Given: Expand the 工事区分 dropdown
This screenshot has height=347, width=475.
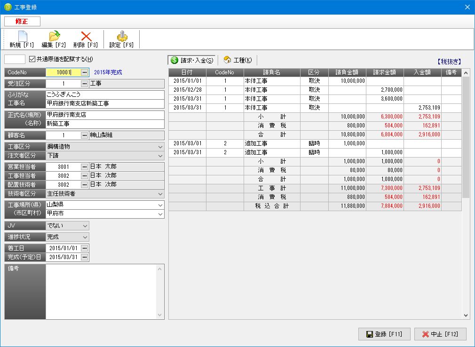Looking at the screenshot, I should tap(160, 147).
